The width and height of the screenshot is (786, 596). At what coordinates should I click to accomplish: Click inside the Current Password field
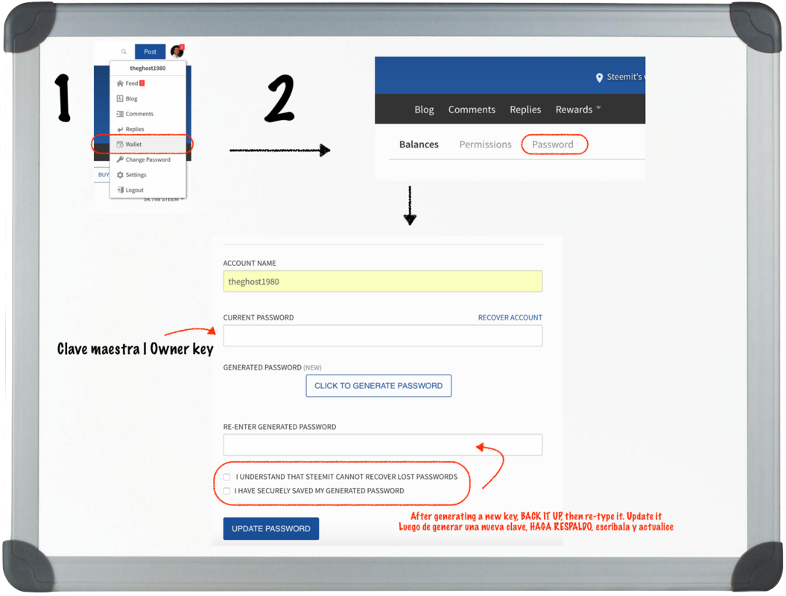point(382,335)
